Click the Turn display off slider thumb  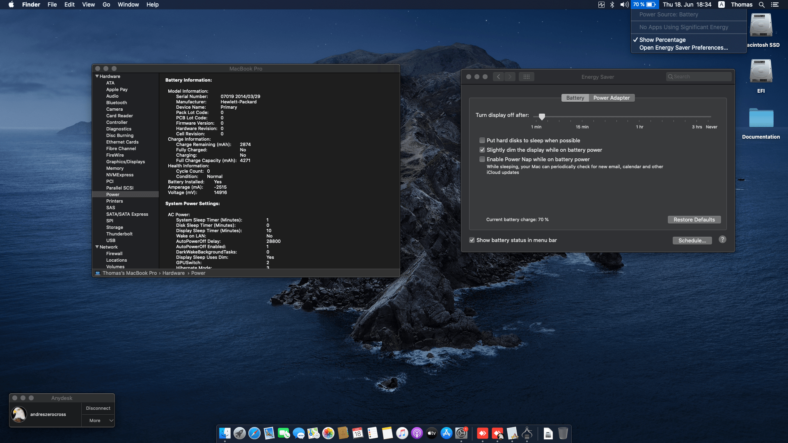tap(542, 116)
